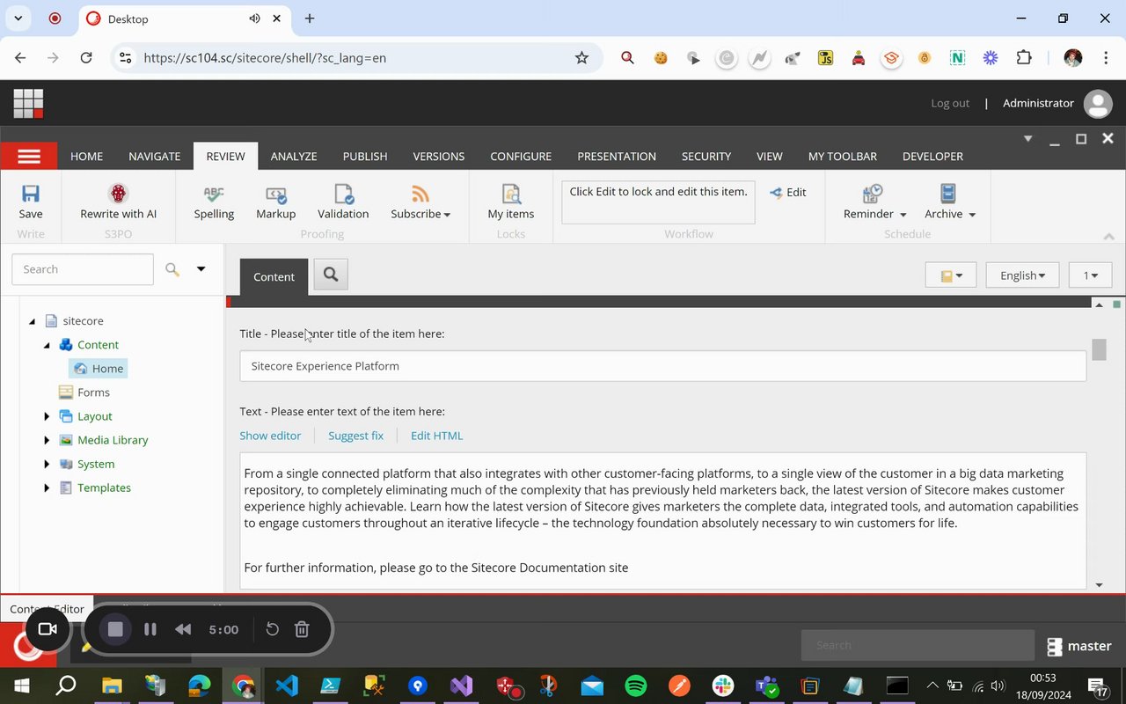
Task: Switch to the HOME ribbon tab
Action: tap(86, 156)
